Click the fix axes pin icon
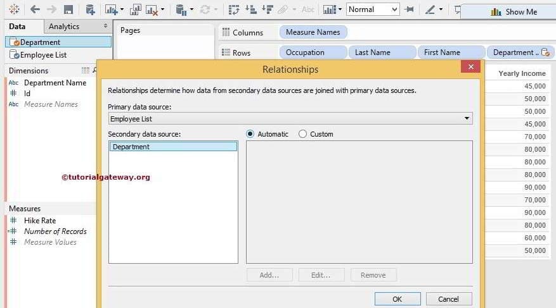 pos(409,9)
